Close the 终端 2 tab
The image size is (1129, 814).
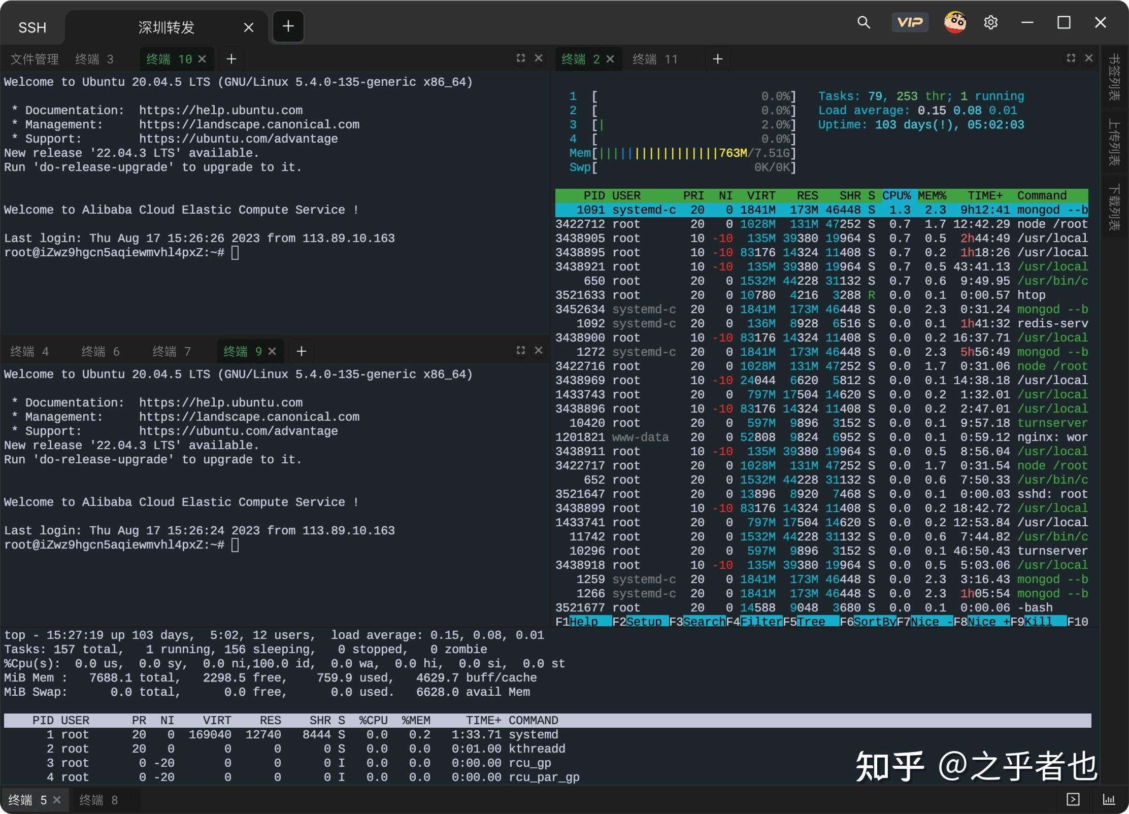[610, 59]
